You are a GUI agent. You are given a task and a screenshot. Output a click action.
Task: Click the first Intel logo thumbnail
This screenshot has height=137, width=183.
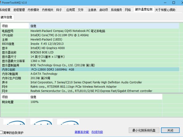pyautogui.click(x=14, y=122)
